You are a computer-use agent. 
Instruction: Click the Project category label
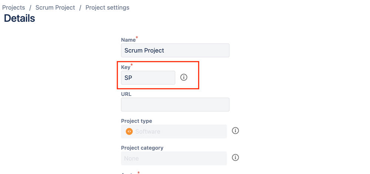[x=142, y=148]
